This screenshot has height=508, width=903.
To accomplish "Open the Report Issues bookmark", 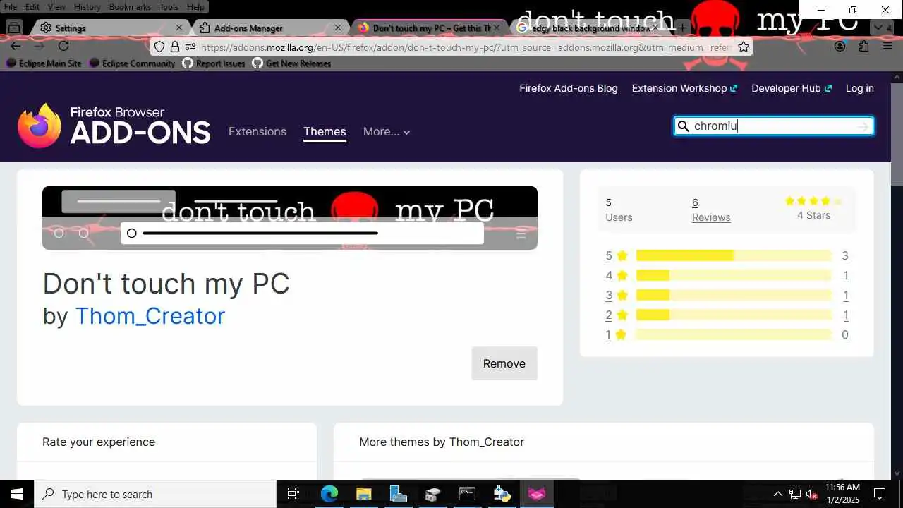I will [x=214, y=64].
